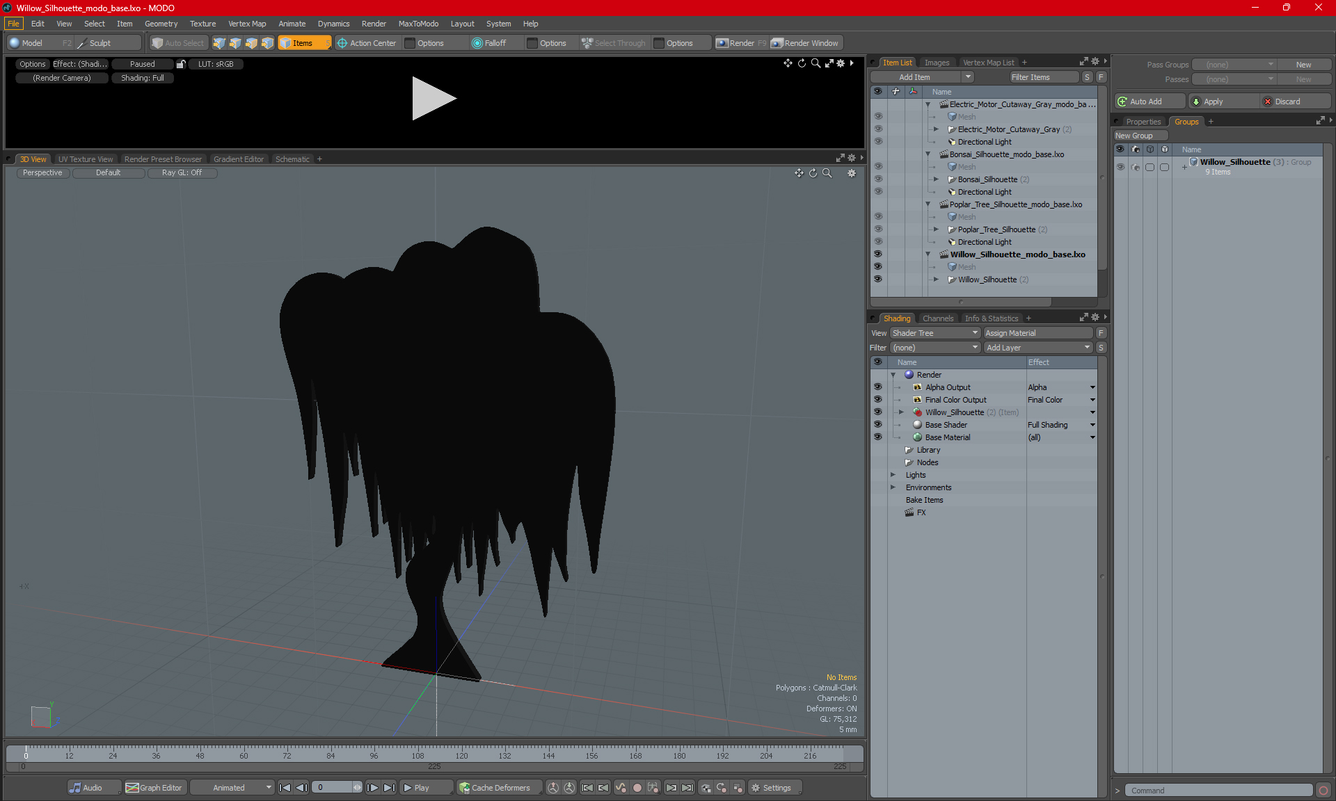This screenshot has height=801, width=1336.
Task: Open Animated keying mode dropdown
Action: pyautogui.click(x=232, y=788)
